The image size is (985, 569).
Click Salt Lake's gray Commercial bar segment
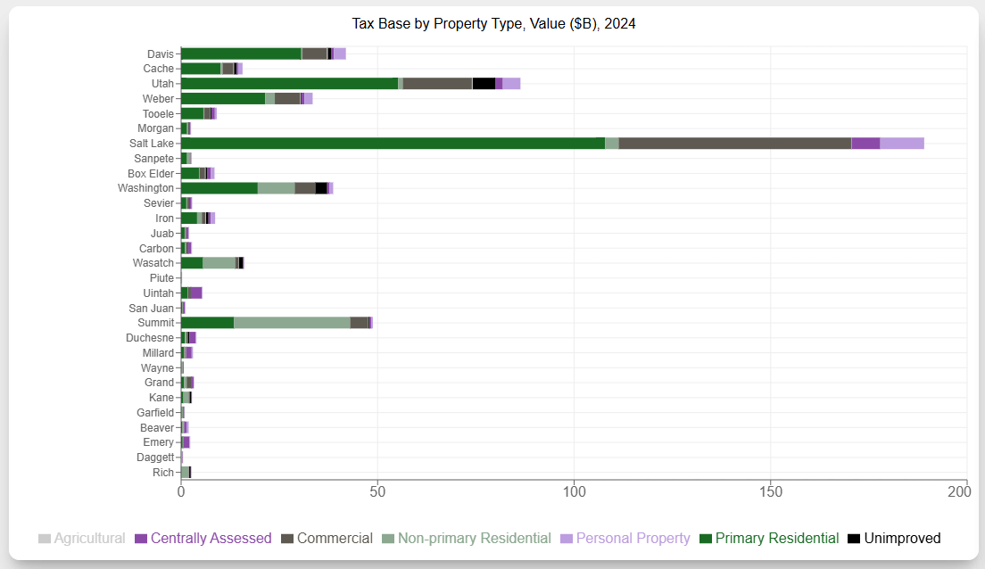pyautogui.click(x=734, y=144)
